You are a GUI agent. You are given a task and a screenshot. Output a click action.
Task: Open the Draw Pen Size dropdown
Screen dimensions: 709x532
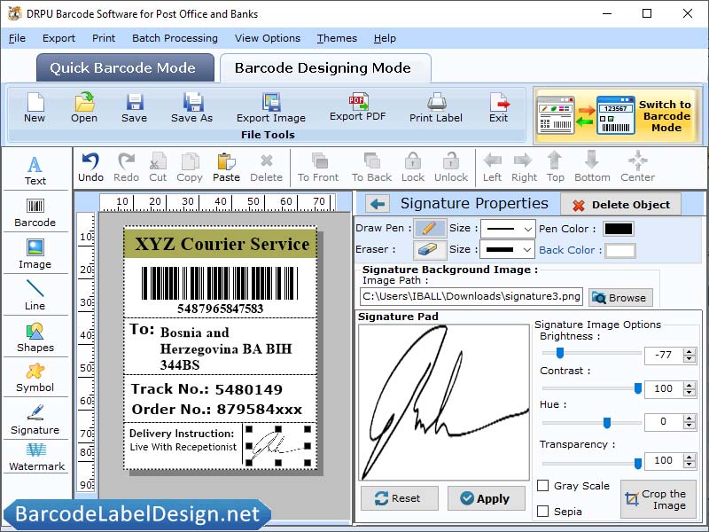tap(508, 228)
